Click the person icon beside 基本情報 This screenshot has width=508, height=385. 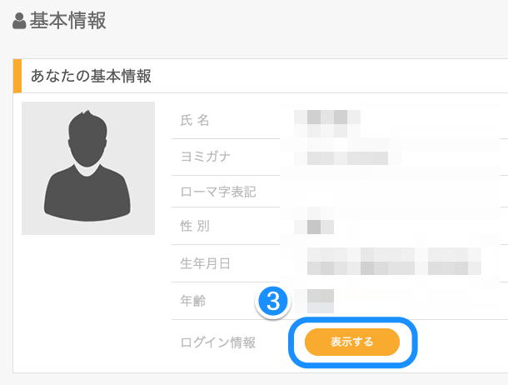point(19,21)
